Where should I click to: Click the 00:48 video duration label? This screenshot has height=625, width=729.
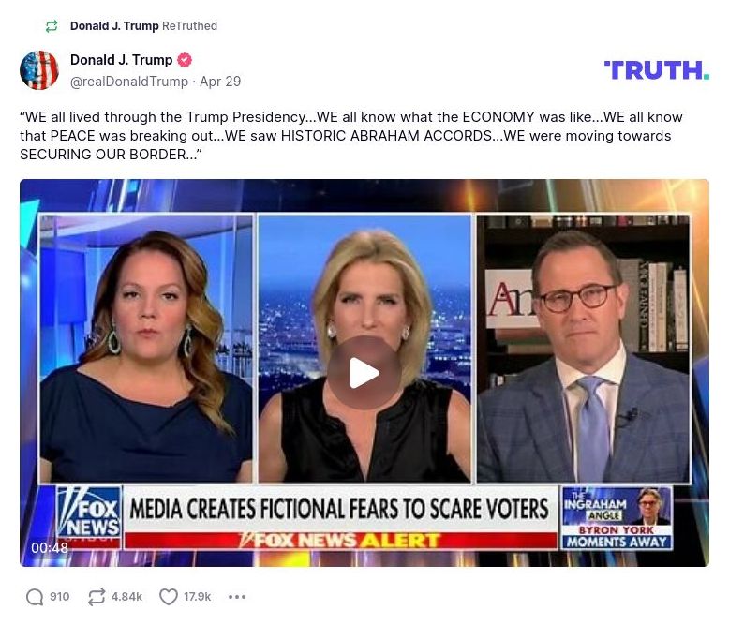[x=50, y=548]
